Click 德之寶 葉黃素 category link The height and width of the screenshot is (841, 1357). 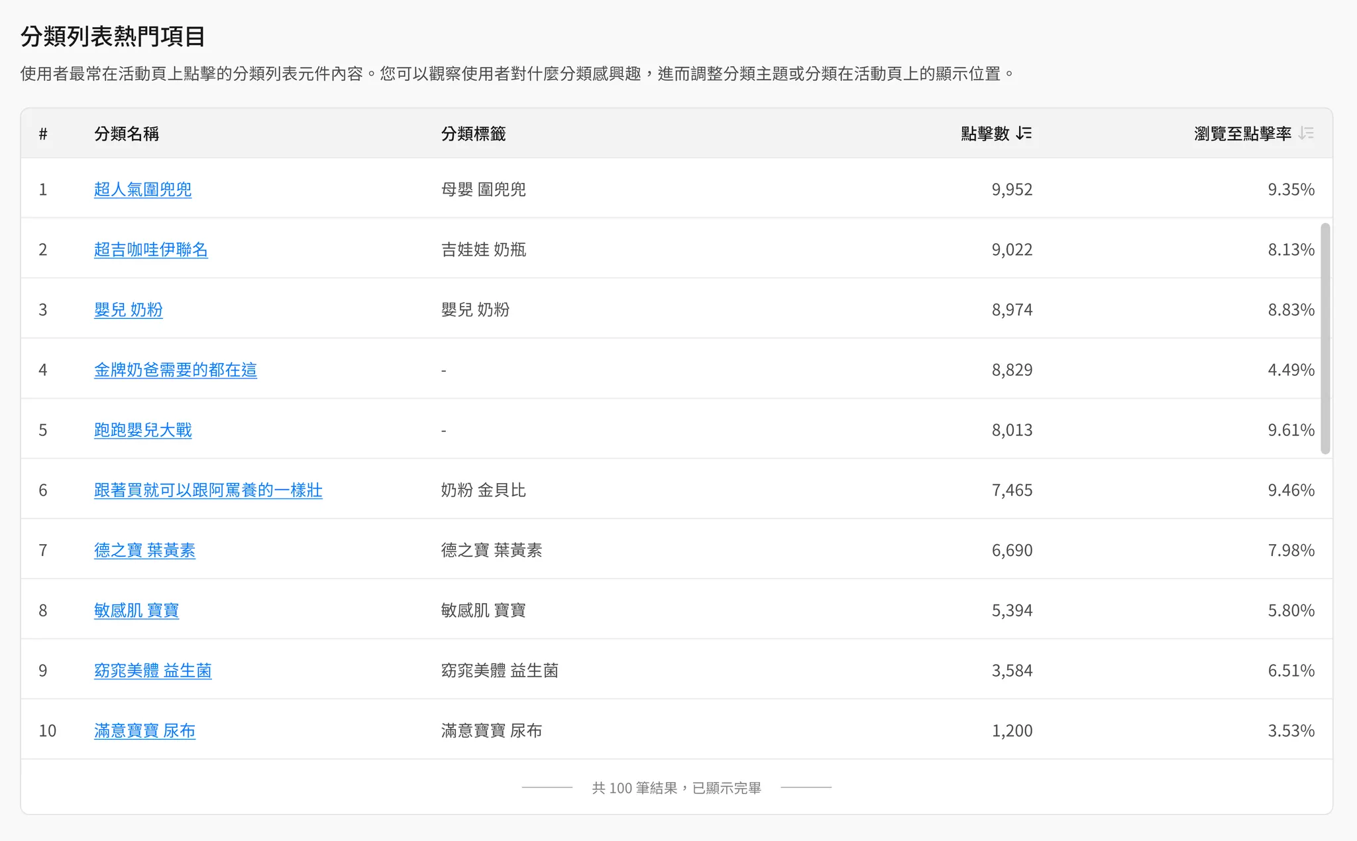[144, 550]
